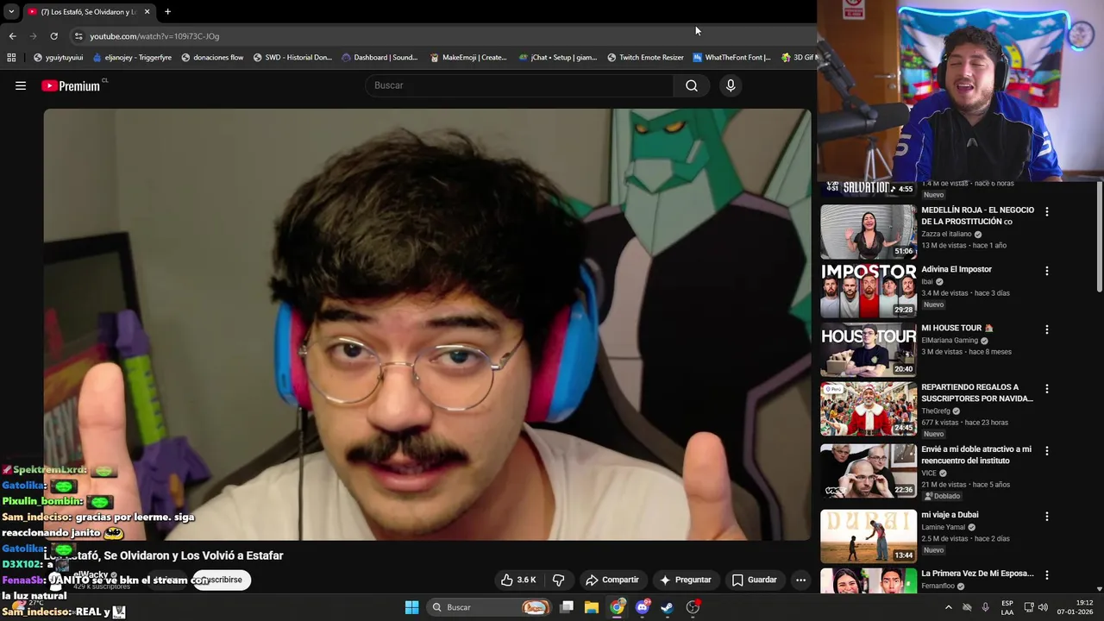Open MakeEmoji | Create... bookmark

point(468,58)
